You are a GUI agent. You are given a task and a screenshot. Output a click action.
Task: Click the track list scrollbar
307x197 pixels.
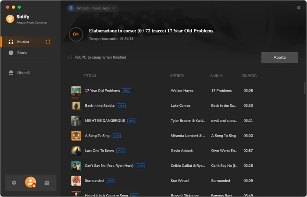click(x=304, y=88)
